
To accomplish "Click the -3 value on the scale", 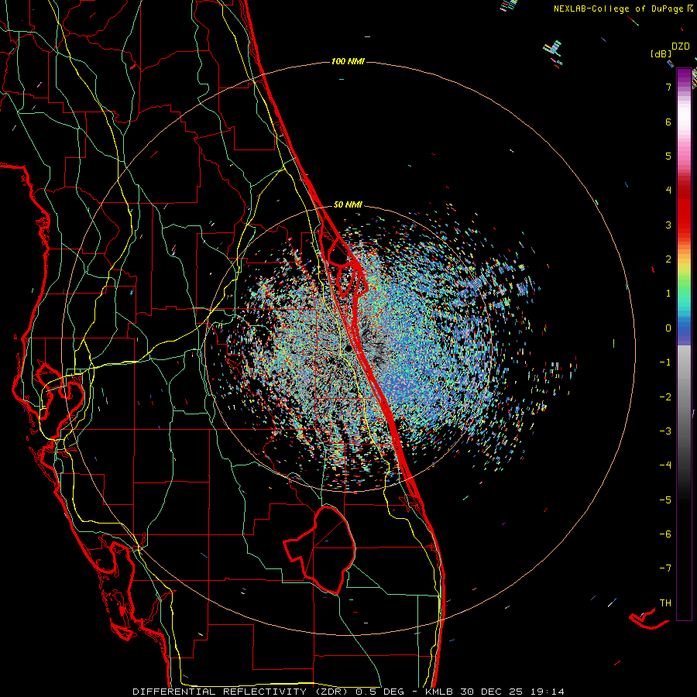I will (x=665, y=431).
